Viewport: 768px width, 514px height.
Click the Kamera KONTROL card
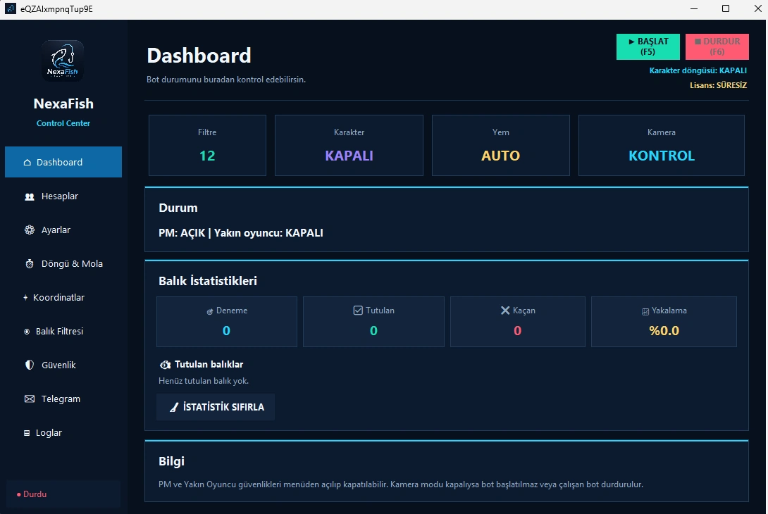pyautogui.click(x=661, y=145)
